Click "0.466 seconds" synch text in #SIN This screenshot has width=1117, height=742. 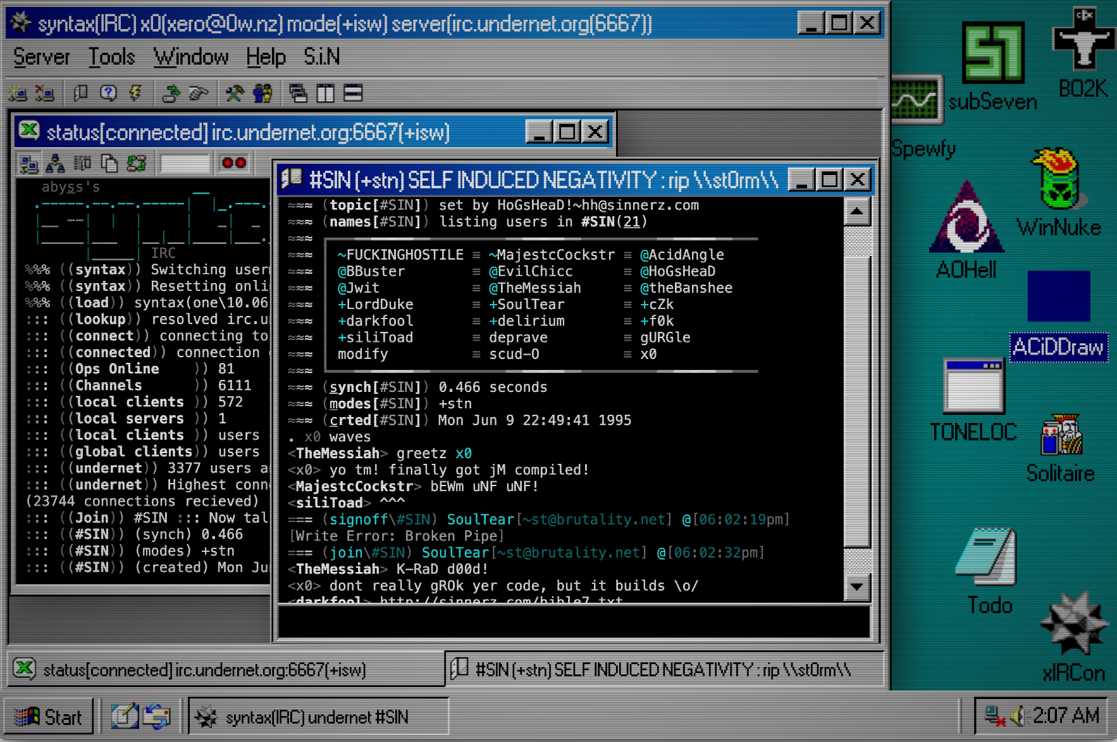[493, 387]
